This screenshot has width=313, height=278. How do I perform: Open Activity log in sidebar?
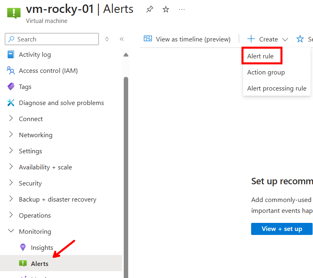point(35,55)
